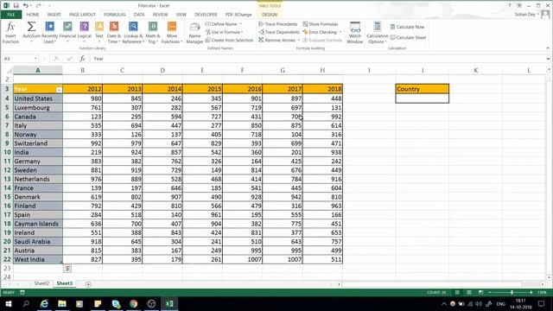Click Error Checking

[320, 32]
